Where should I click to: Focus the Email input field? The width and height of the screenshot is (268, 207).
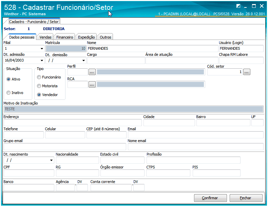click(x=195, y=135)
